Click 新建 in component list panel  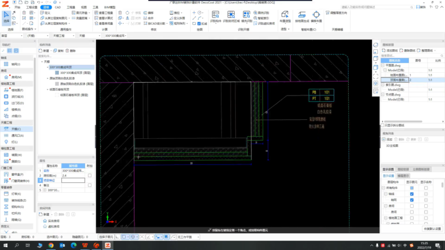click(44, 51)
